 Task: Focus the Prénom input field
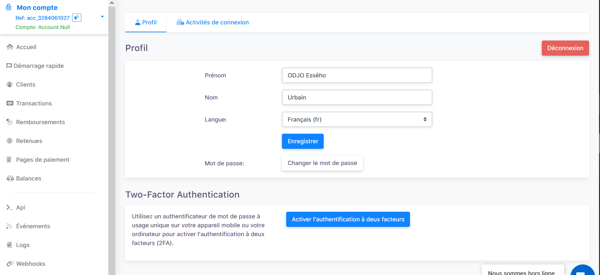357,75
